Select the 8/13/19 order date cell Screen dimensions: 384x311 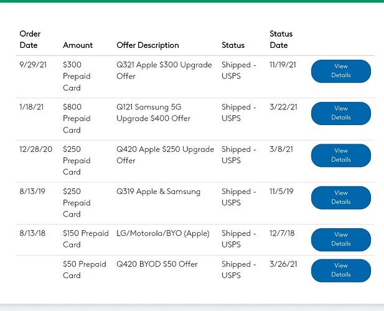point(34,192)
